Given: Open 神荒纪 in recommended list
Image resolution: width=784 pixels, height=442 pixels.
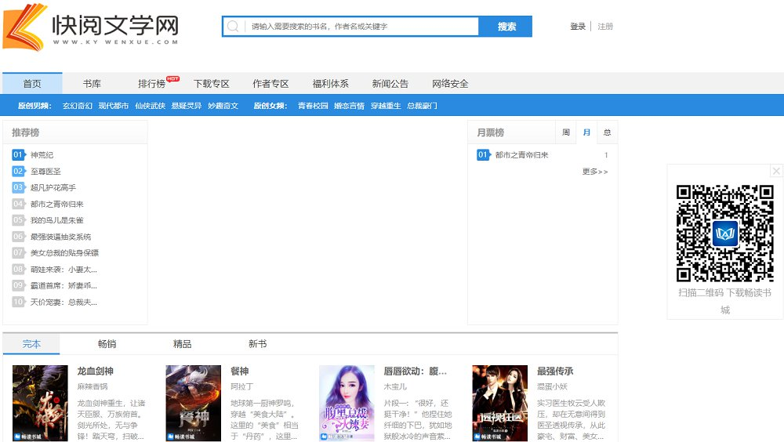Looking at the screenshot, I should (42, 155).
